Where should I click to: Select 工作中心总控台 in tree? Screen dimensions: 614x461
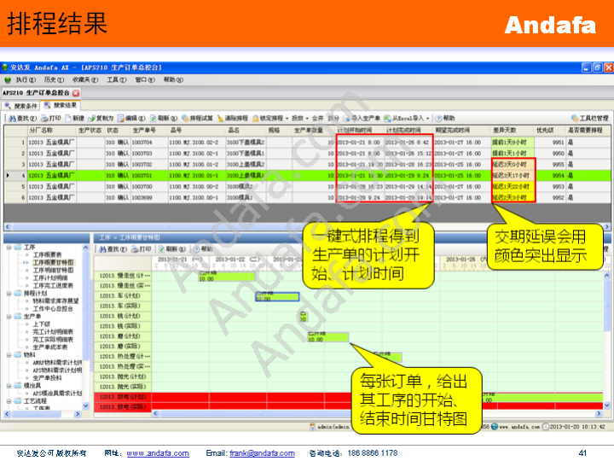click(x=53, y=309)
